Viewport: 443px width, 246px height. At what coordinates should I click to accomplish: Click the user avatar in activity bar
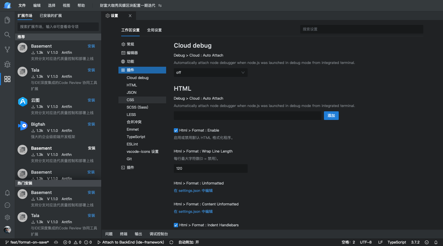pos(7,230)
